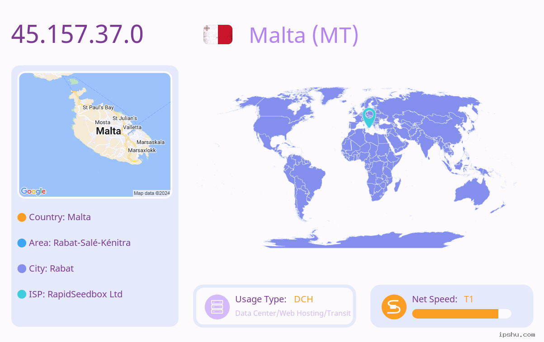Viewport: 544px width, 342px height.
Task: Click the purple dot beside City
Action: (x=22, y=269)
